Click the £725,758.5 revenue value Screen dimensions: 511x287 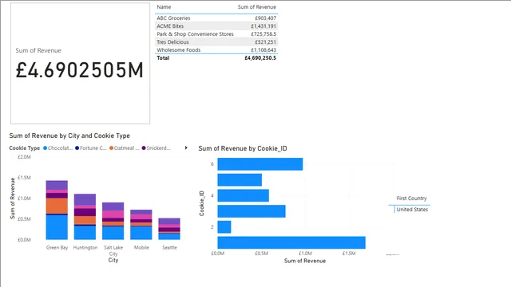263,33
